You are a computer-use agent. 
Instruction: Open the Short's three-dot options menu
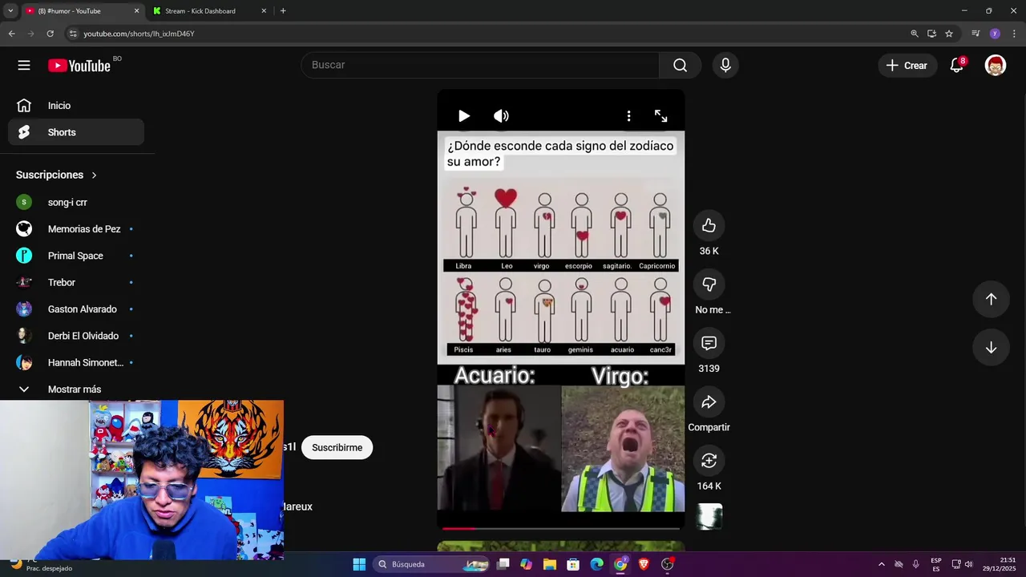coord(628,116)
